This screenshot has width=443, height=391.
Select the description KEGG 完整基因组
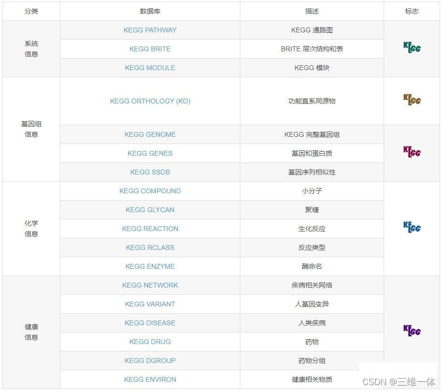click(312, 134)
